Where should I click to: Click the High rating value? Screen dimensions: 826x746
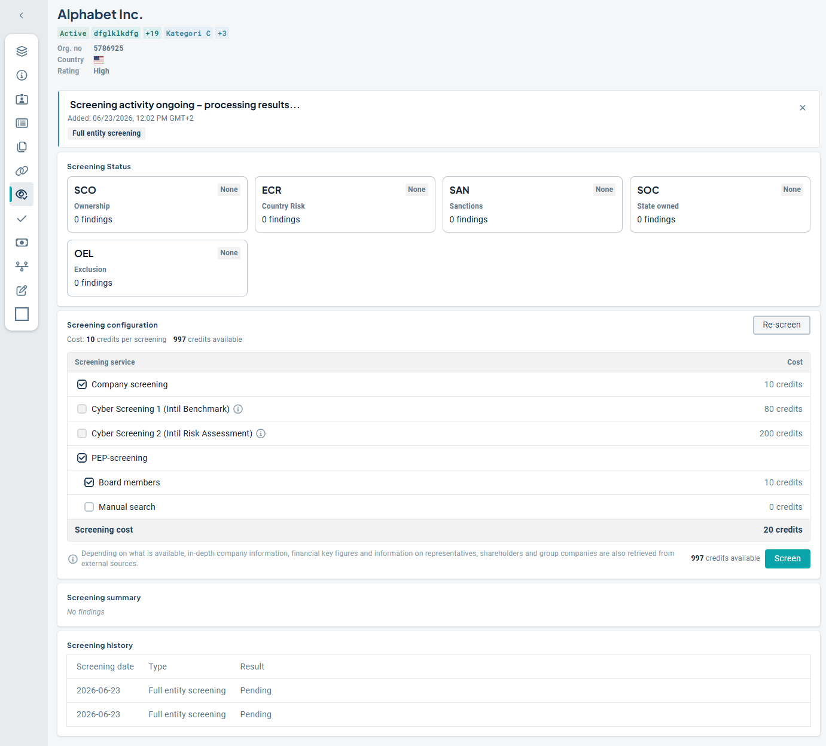click(x=101, y=71)
